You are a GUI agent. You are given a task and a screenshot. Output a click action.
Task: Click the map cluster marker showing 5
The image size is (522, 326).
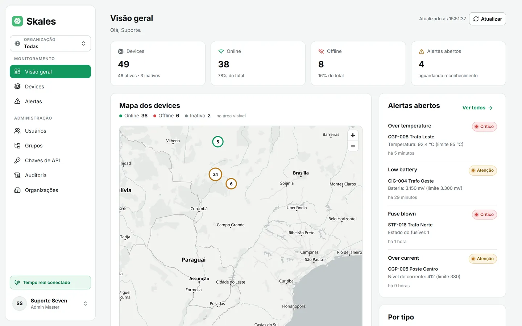(218, 142)
